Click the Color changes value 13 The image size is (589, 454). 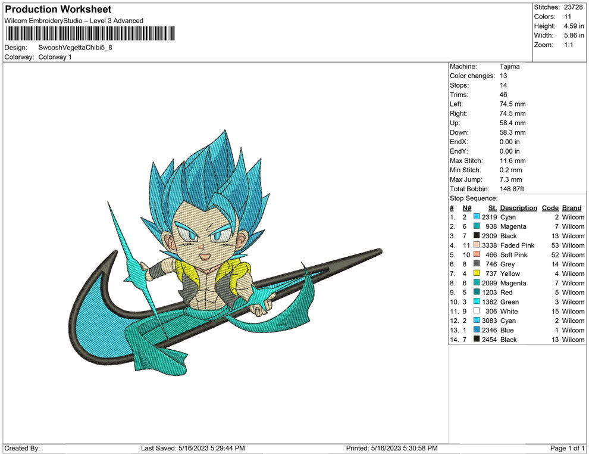point(503,76)
